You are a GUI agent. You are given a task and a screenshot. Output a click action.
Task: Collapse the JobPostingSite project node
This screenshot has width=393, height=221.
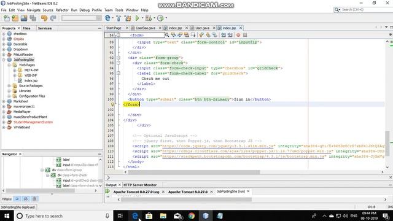(4, 60)
